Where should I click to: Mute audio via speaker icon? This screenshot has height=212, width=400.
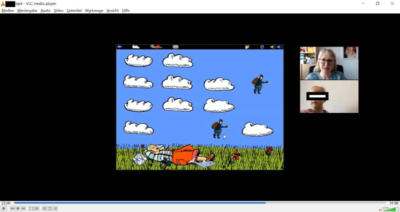tap(380, 210)
